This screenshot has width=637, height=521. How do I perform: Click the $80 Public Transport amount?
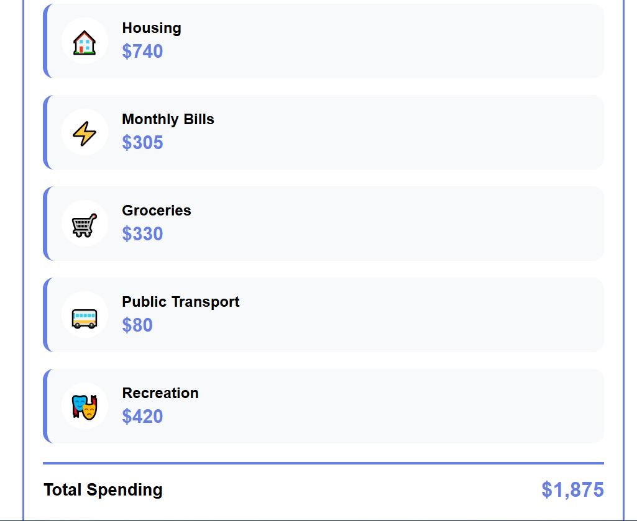click(x=137, y=325)
